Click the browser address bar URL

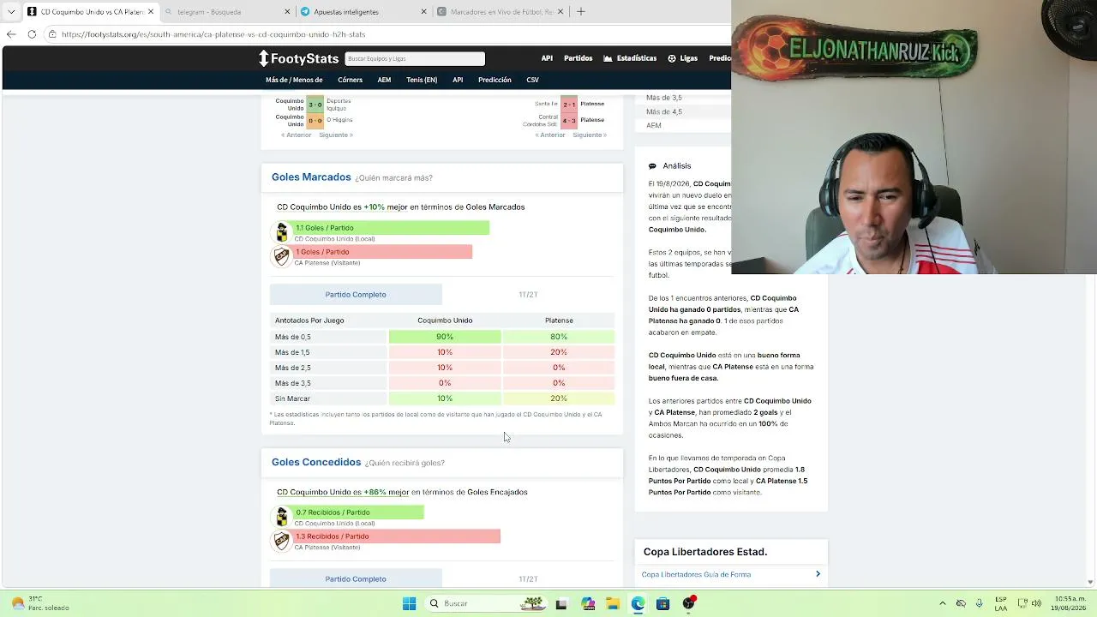tap(213, 34)
